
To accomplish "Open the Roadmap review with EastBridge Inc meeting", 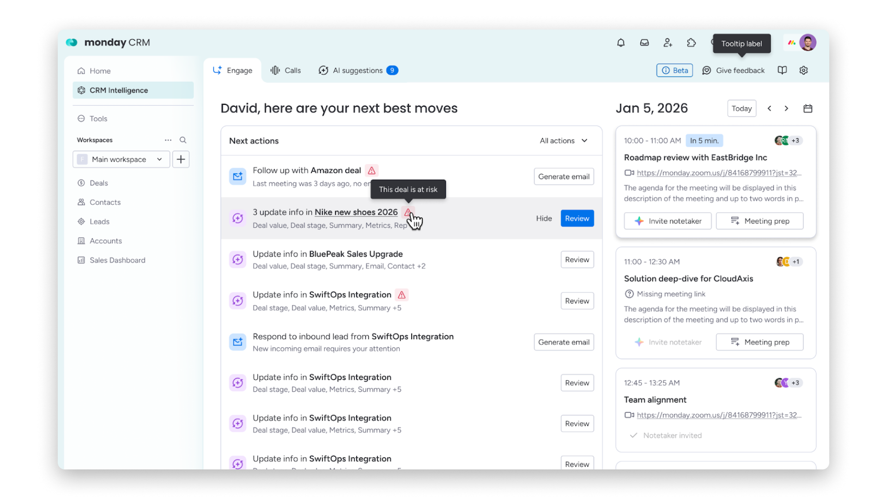I will pos(696,158).
